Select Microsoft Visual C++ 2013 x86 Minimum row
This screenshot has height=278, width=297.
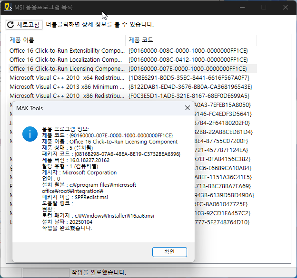133,87
